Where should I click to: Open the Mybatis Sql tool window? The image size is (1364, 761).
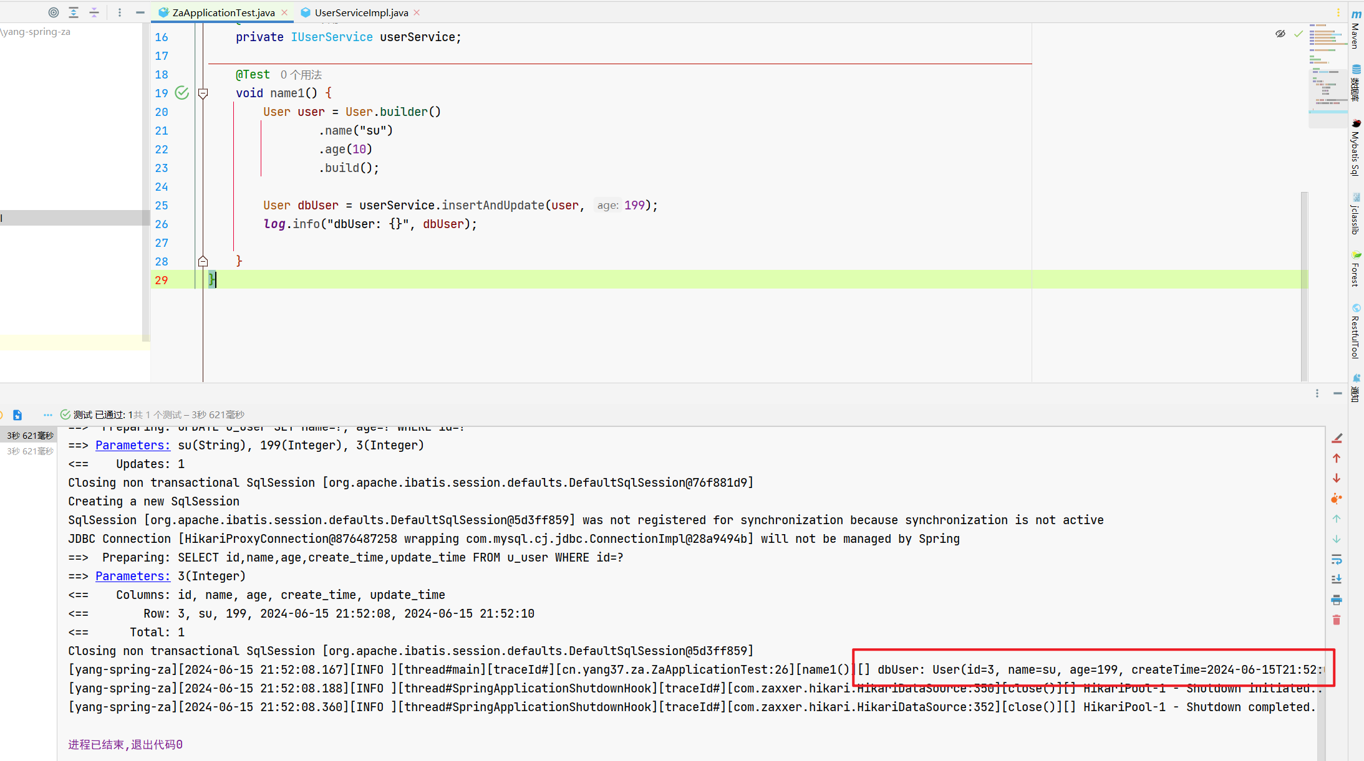(1356, 147)
